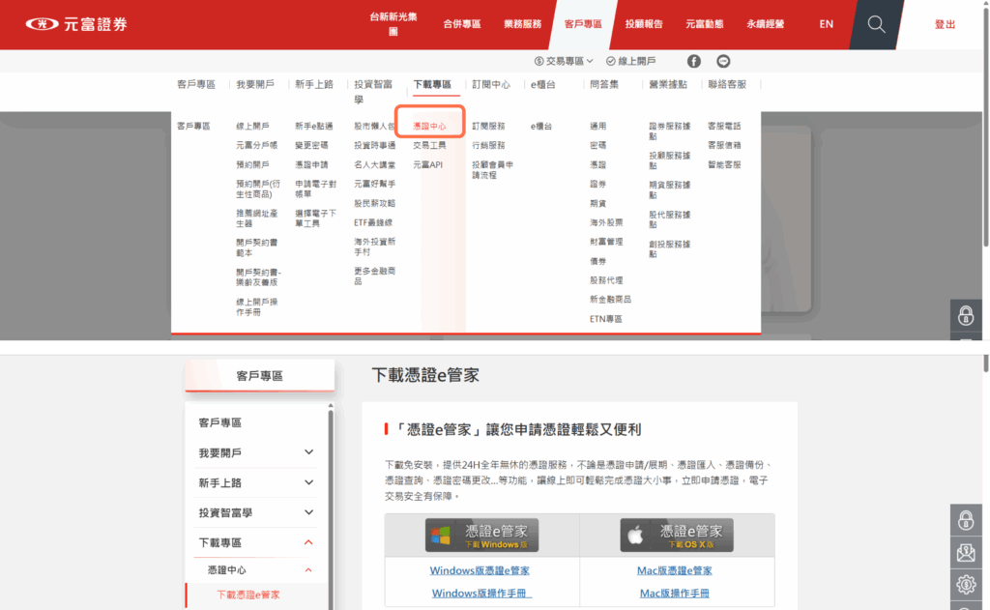The image size is (990, 610).
Task: Select 憑證中心 in the mega menu
Action: [x=429, y=127]
